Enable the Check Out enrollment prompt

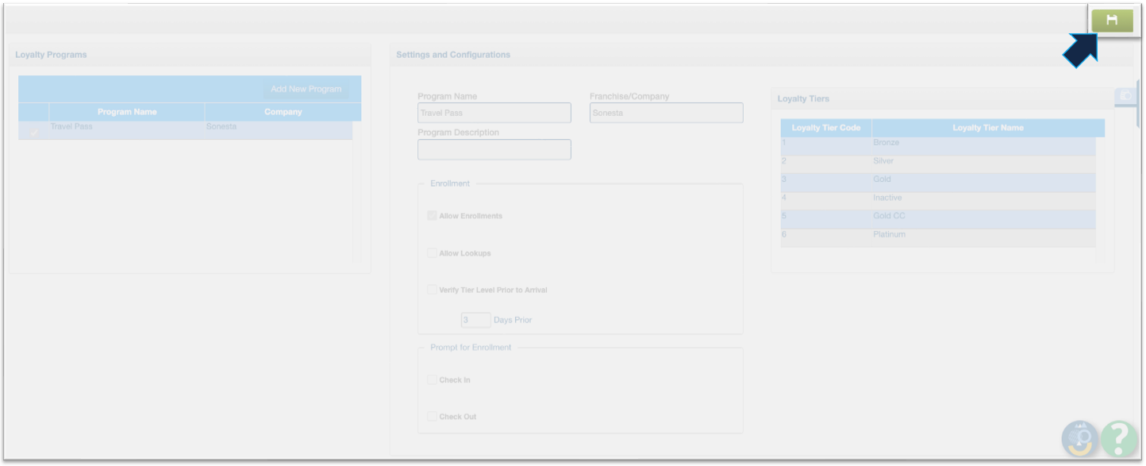pos(433,416)
